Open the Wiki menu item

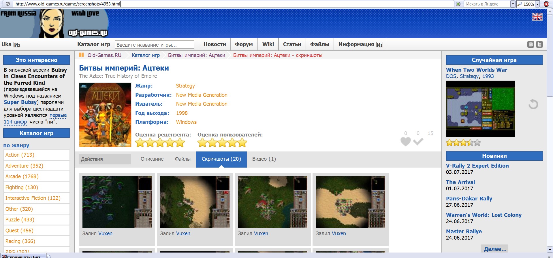coord(268,44)
